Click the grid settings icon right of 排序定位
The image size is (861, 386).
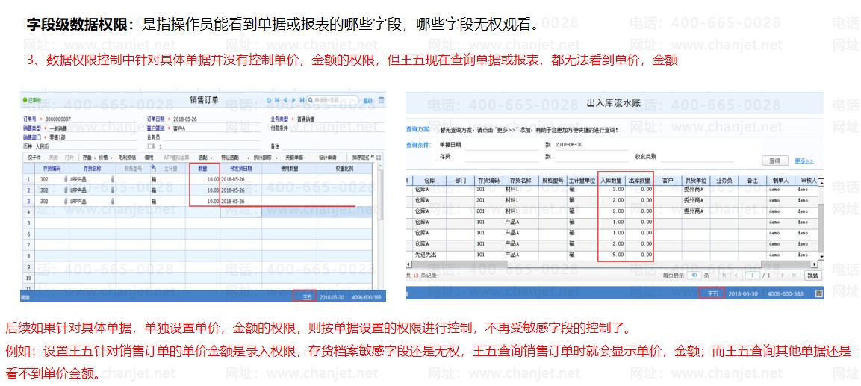click(379, 158)
